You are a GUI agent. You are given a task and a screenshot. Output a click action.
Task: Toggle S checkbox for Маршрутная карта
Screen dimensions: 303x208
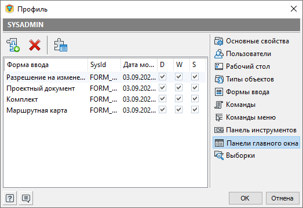(x=195, y=110)
